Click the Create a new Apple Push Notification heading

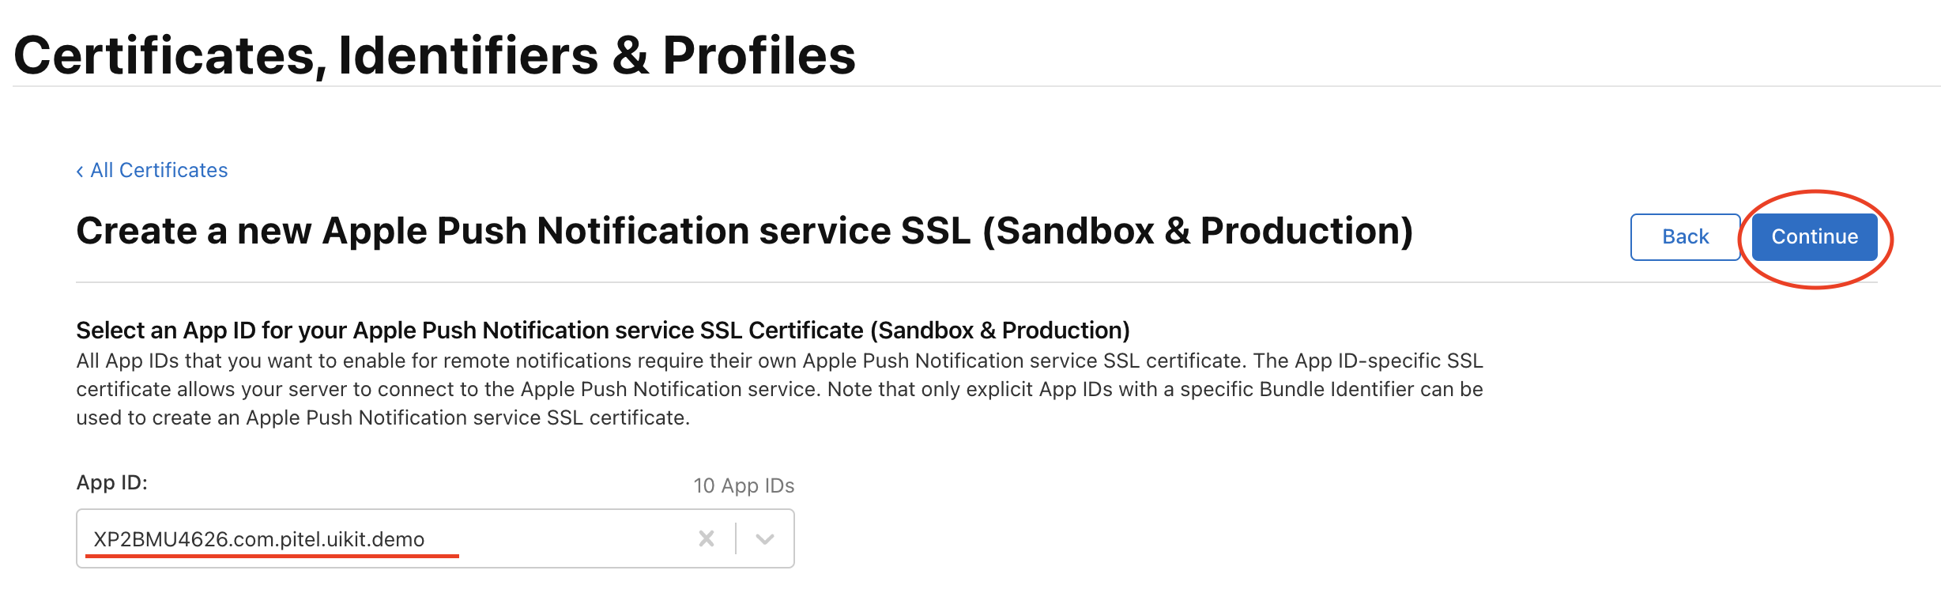(744, 231)
